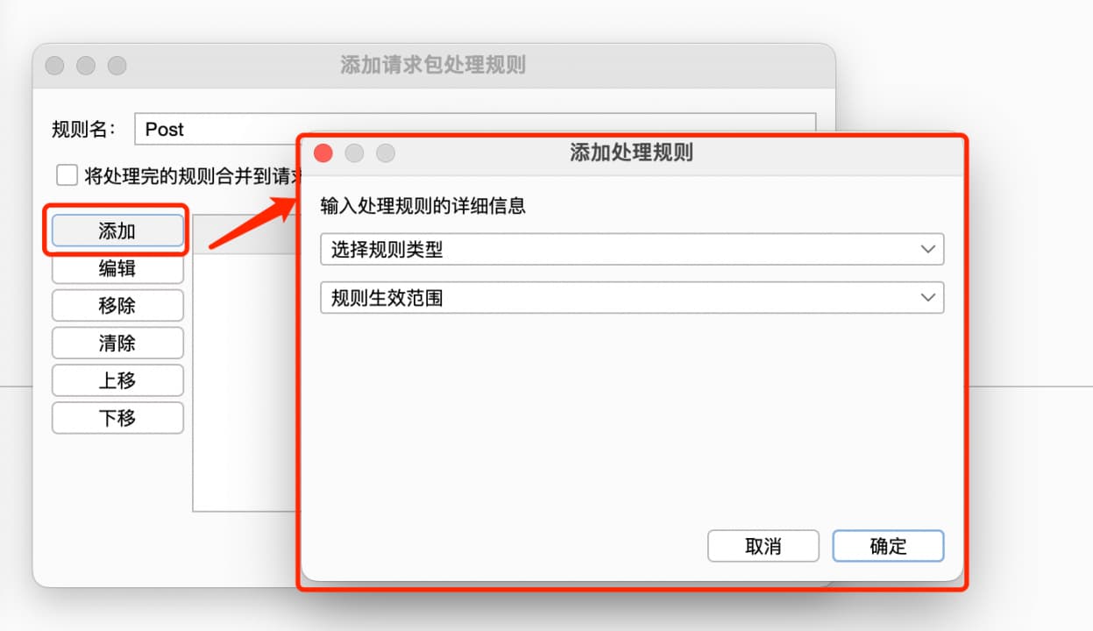The image size is (1093, 631).
Task: Click the 添加 button
Action: (117, 231)
